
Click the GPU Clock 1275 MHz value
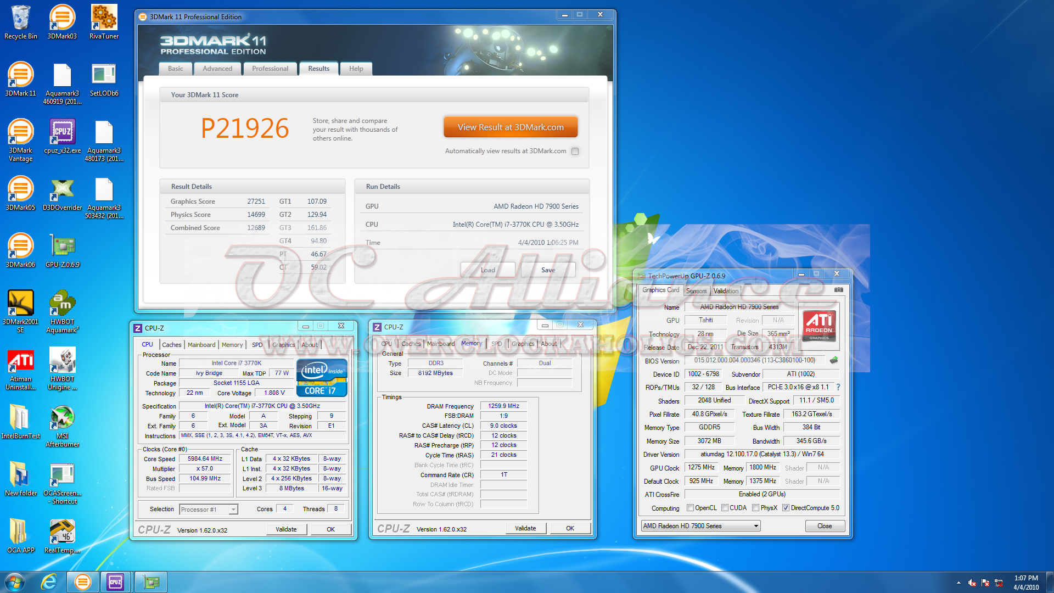[x=702, y=467]
